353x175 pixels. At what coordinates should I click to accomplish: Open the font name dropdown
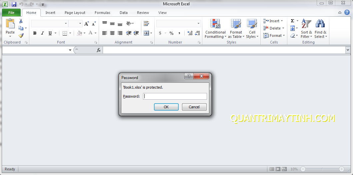point(66,24)
